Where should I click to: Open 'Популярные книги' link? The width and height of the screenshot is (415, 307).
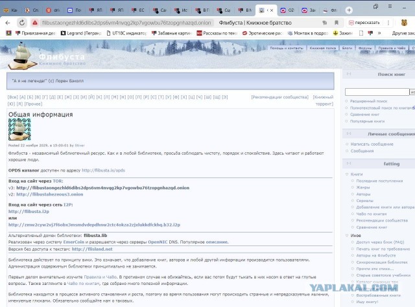[x=368, y=121]
